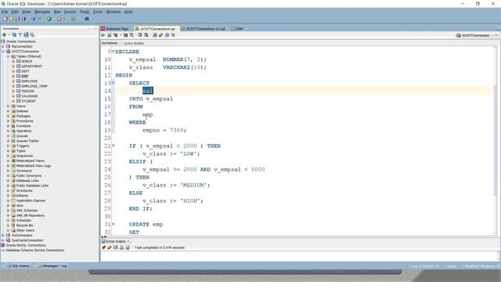Click the SQL History icon in worksheet toolbar
The width and height of the screenshot is (501, 282).
(x=167, y=35)
